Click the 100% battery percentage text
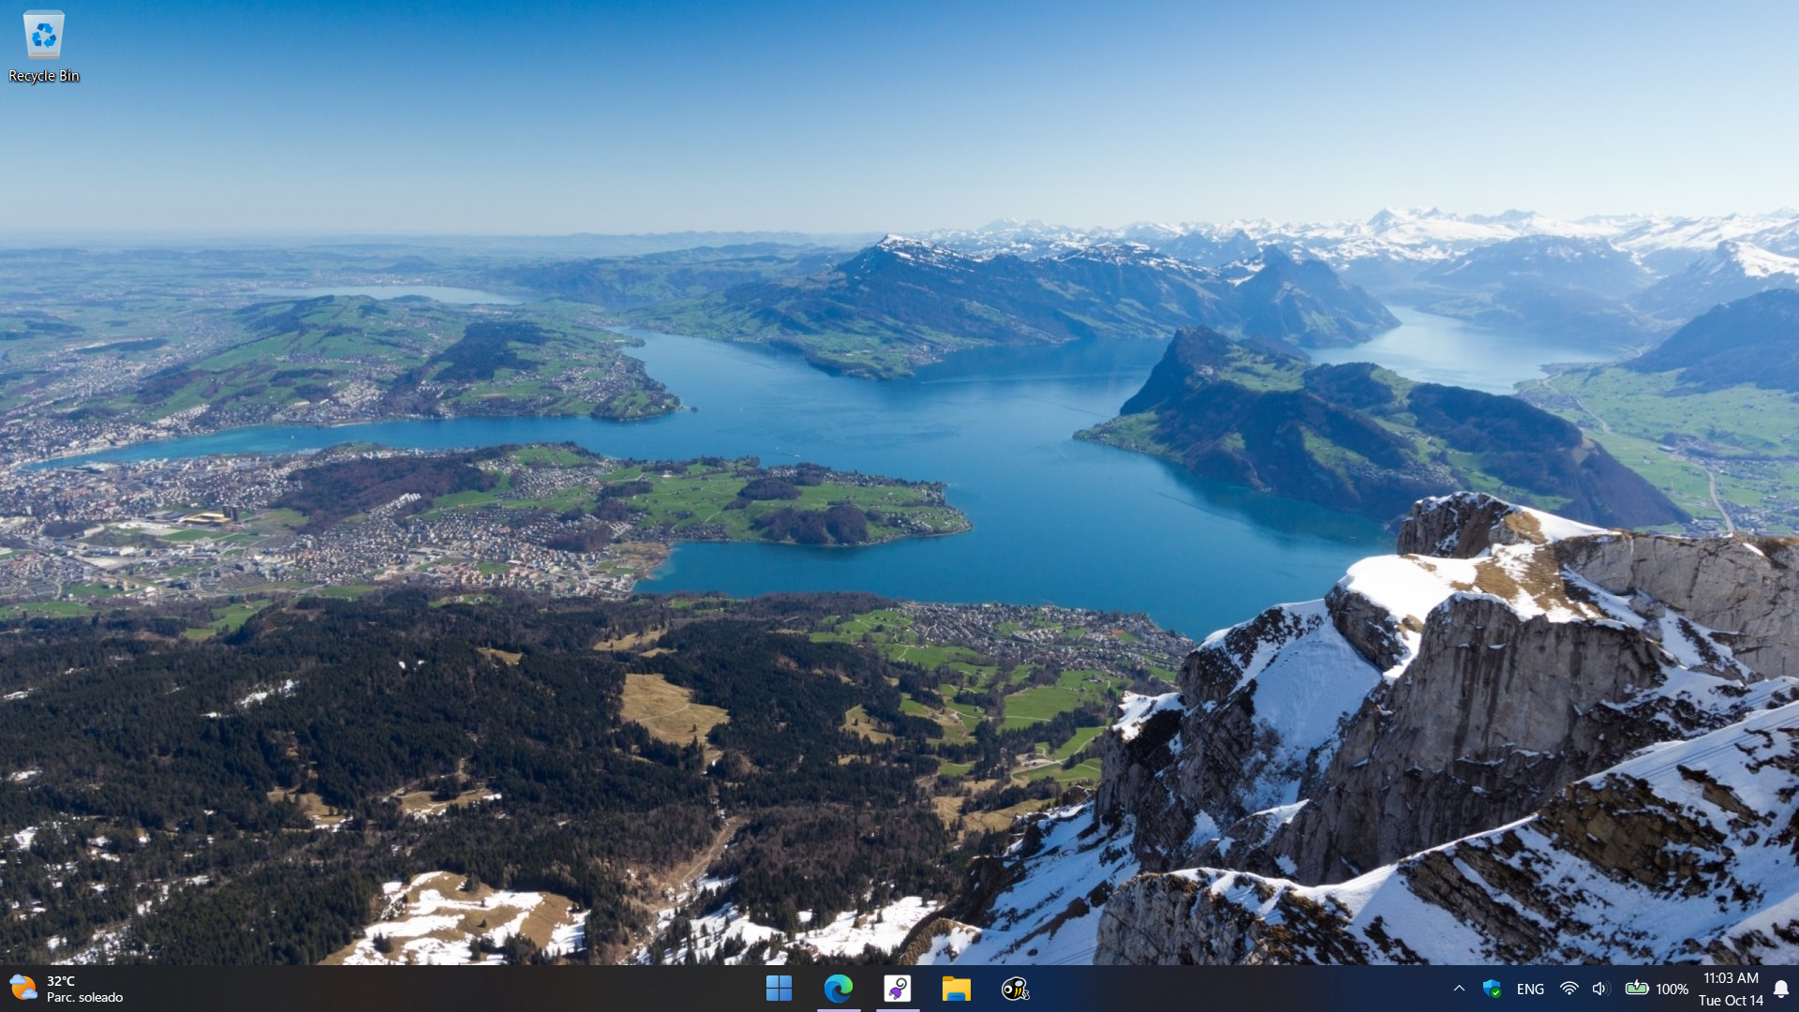The width and height of the screenshot is (1799, 1012). (x=1672, y=989)
